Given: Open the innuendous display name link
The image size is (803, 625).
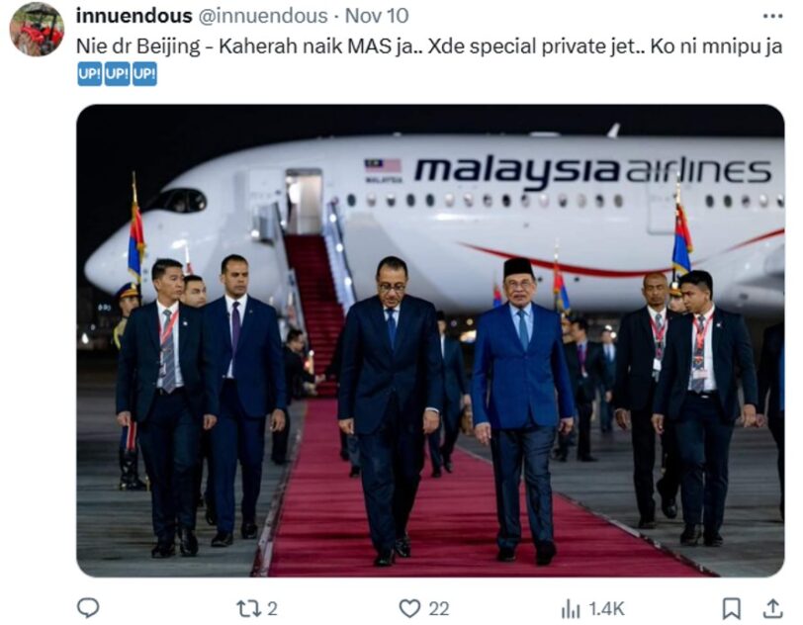Looking at the screenshot, I should [134, 16].
